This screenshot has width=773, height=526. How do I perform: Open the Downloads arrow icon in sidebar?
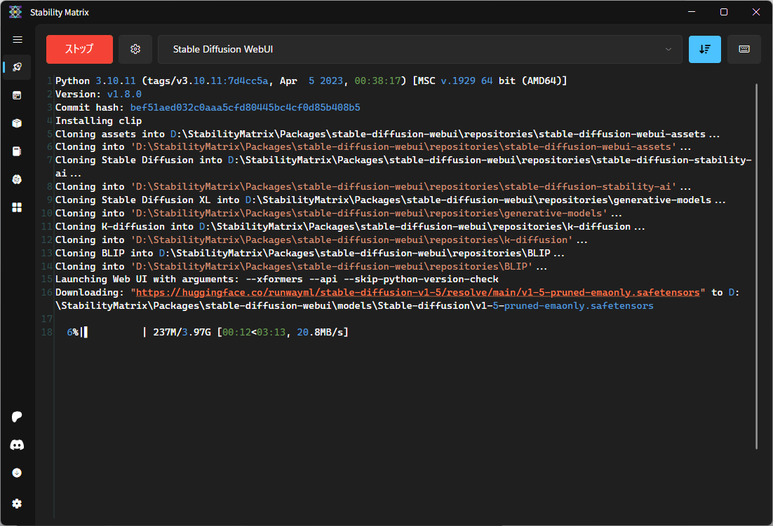coord(18,473)
